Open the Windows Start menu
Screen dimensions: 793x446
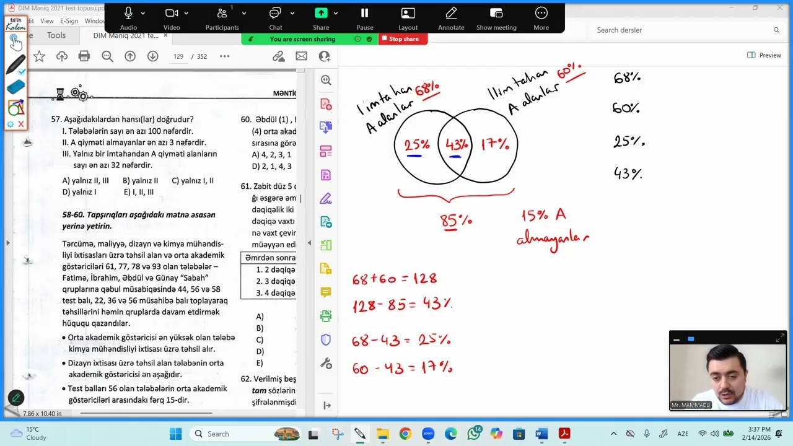point(175,434)
